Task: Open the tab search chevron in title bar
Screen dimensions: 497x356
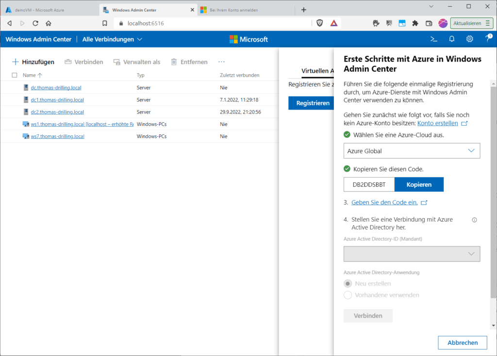Action: 431,6
